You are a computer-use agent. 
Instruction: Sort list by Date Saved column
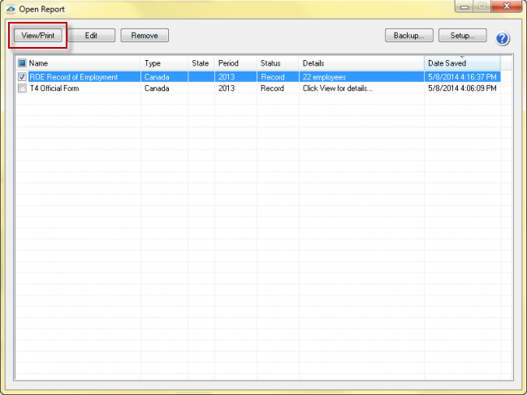(461, 63)
